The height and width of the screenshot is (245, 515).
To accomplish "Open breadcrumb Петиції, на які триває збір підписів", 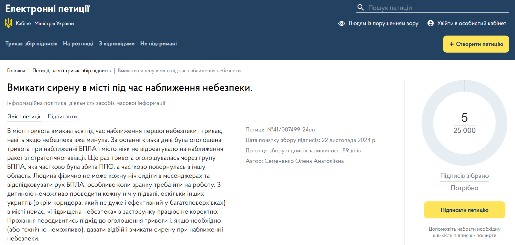I will click(x=72, y=71).
